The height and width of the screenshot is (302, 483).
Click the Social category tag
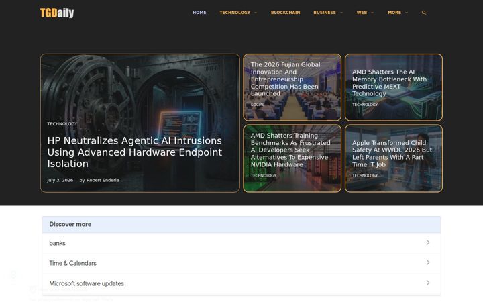pyautogui.click(x=257, y=105)
